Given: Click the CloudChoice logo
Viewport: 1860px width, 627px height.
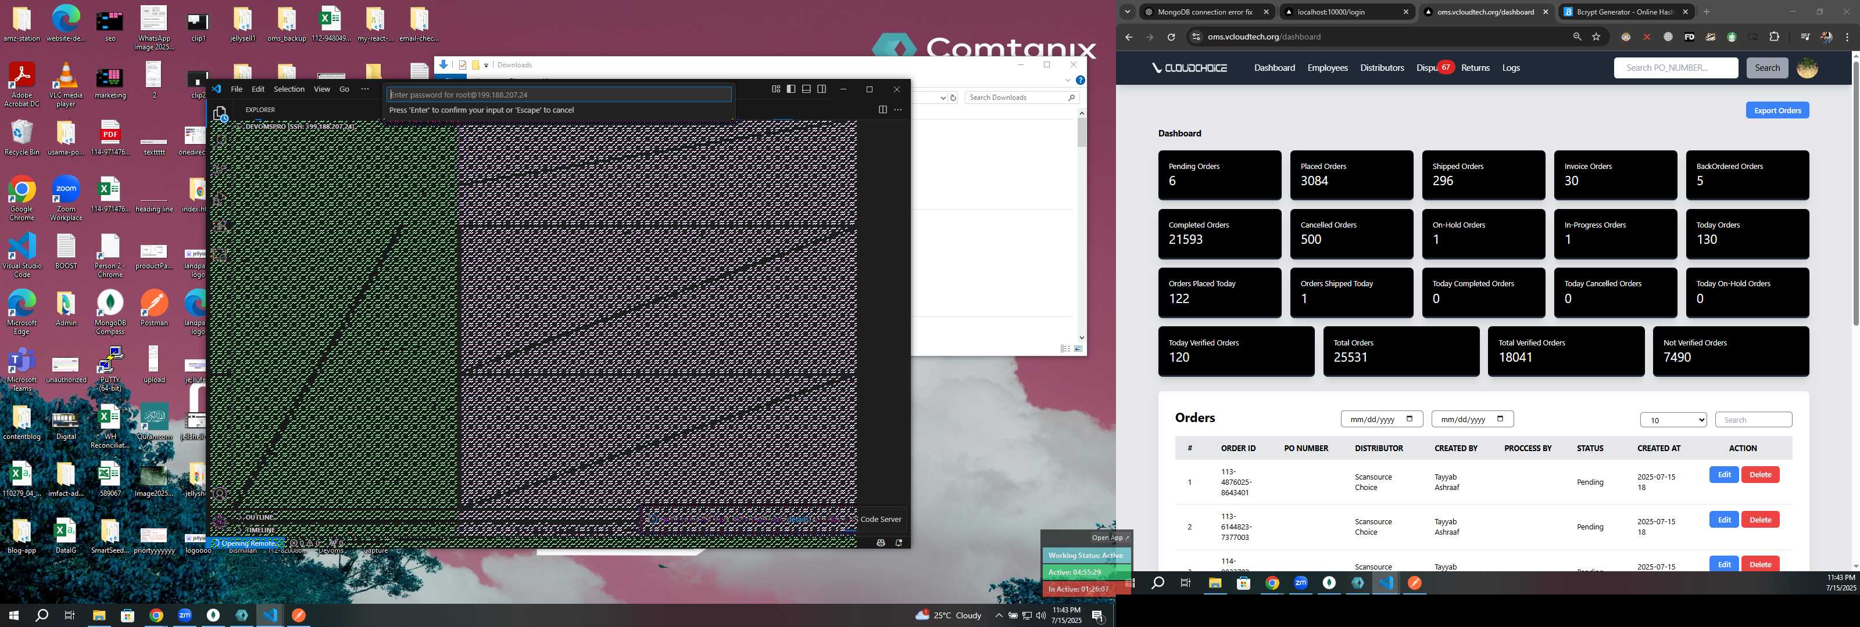Looking at the screenshot, I should pos(1189,68).
